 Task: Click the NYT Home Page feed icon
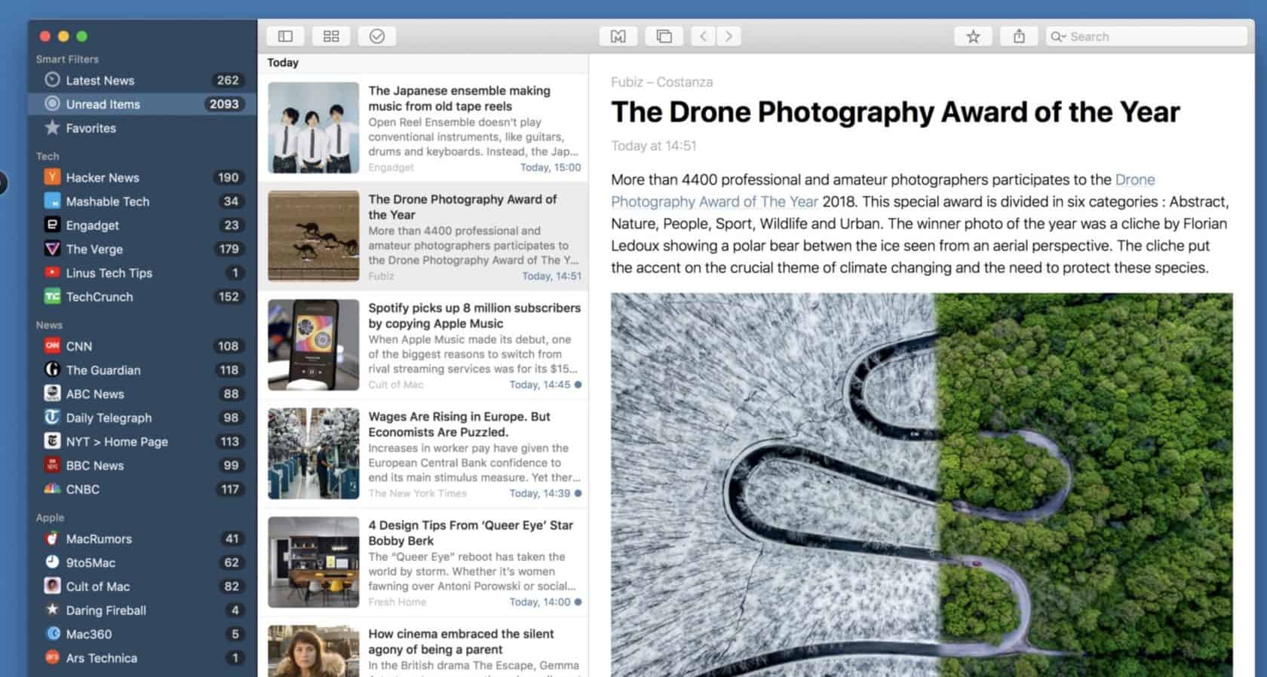(x=52, y=441)
